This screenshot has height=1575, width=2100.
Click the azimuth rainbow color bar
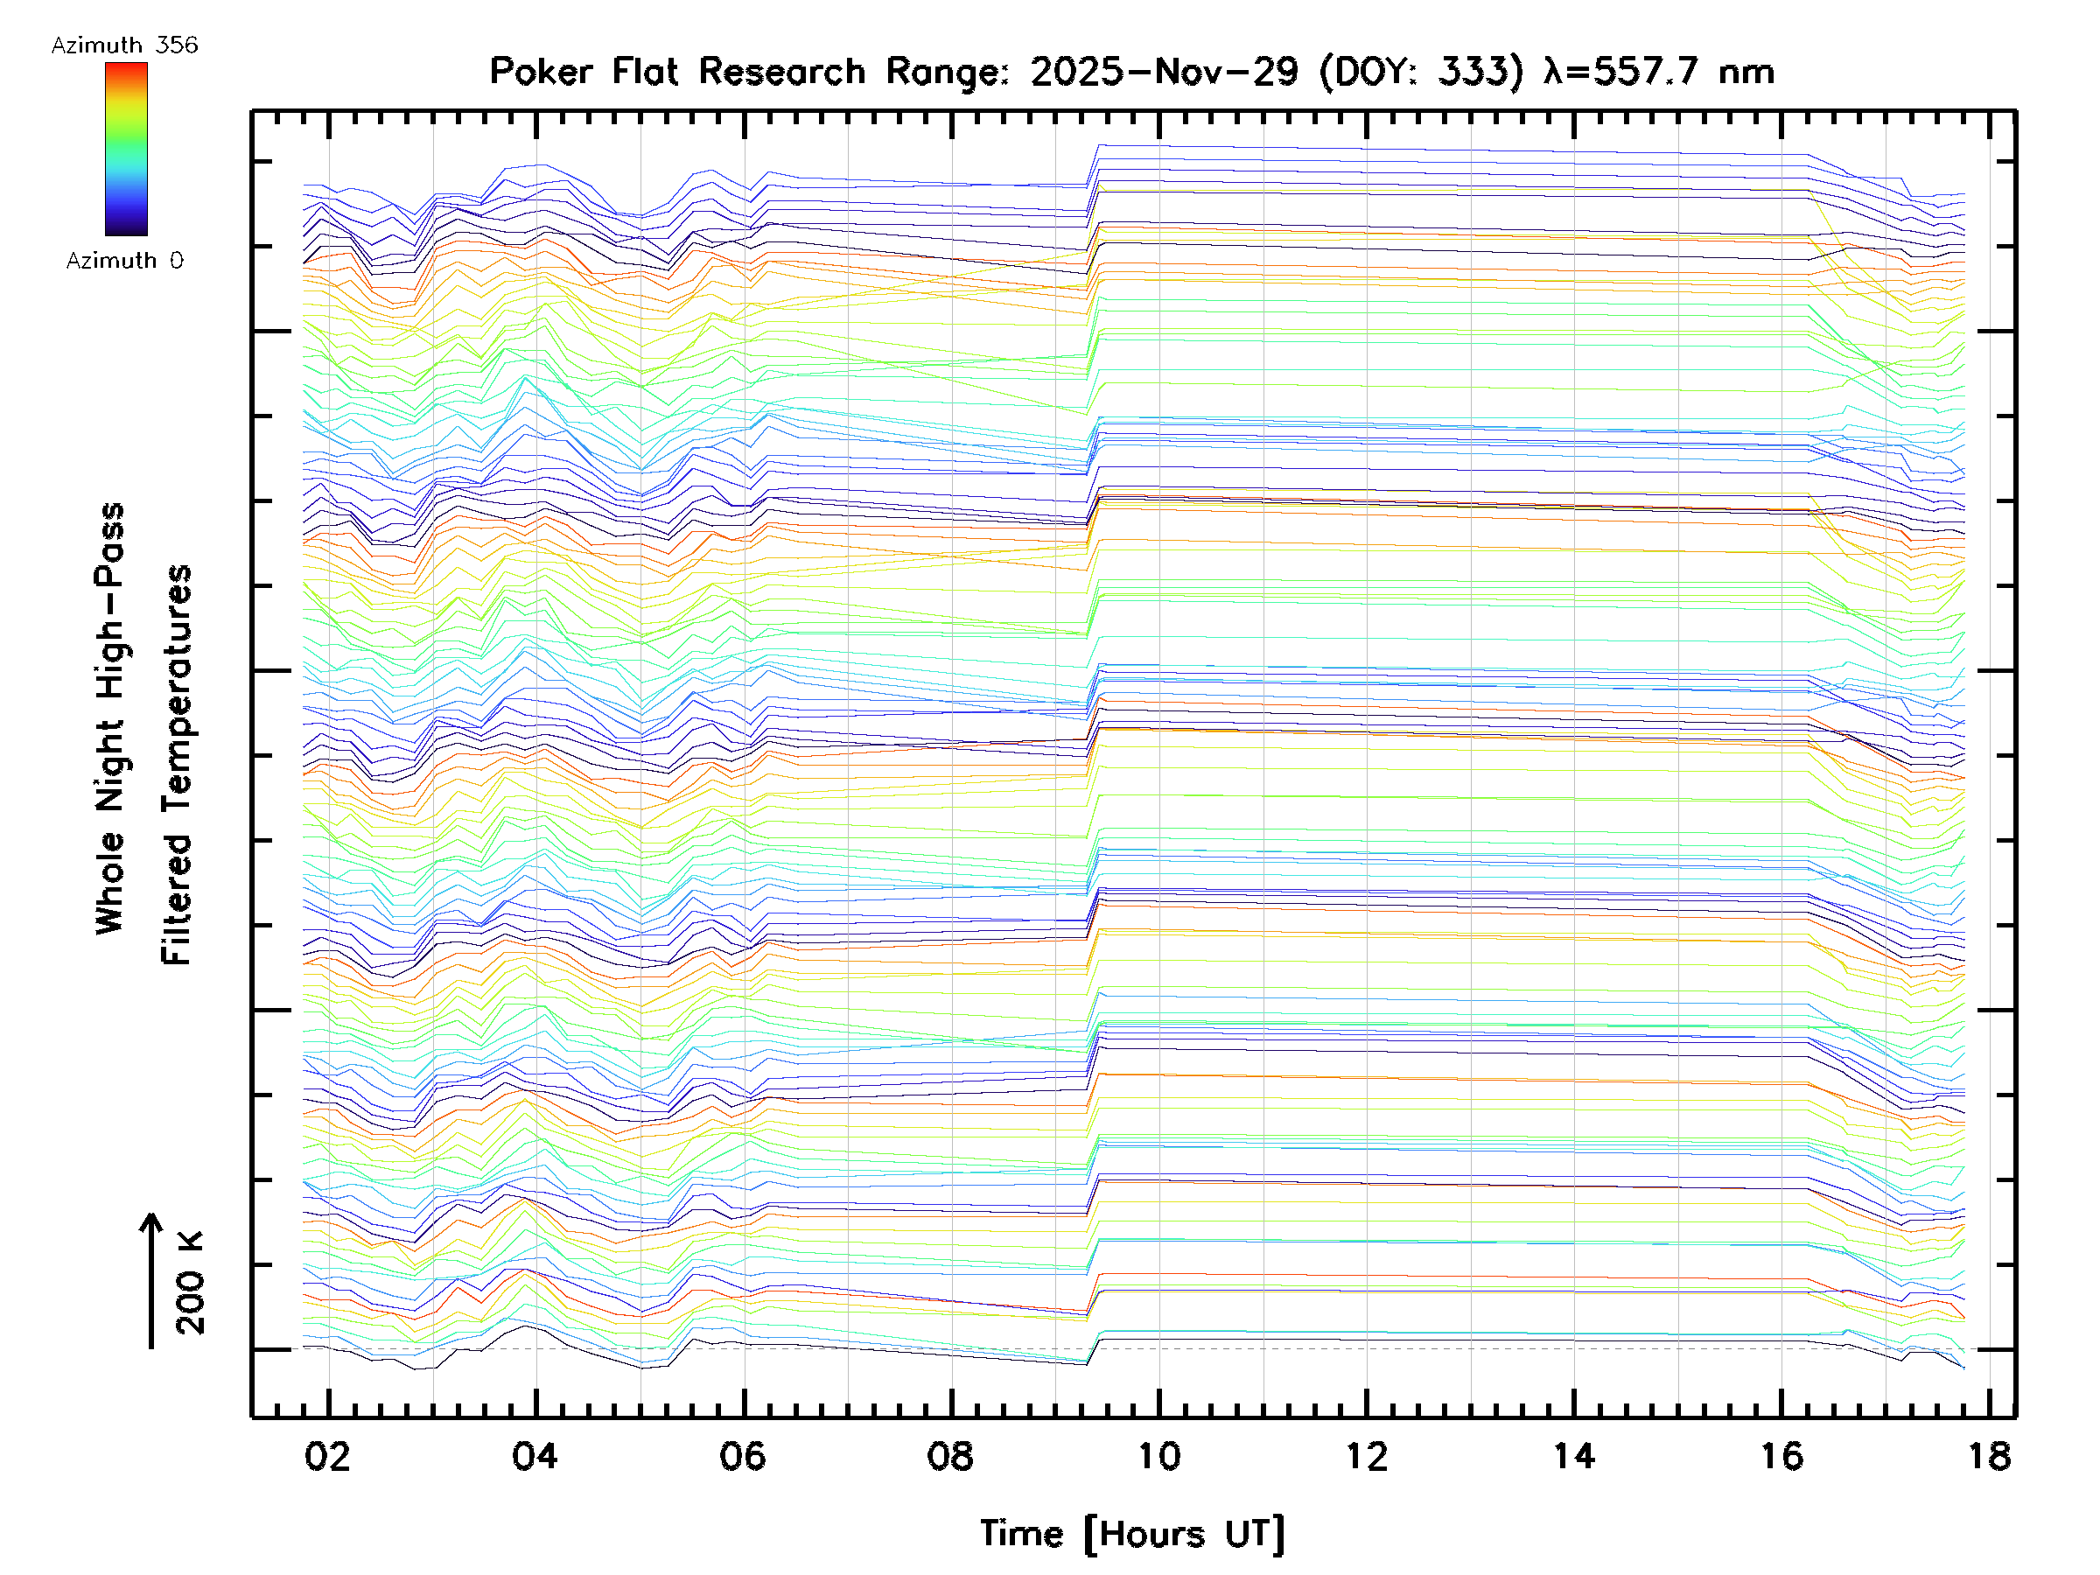pyautogui.click(x=126, y=149)
